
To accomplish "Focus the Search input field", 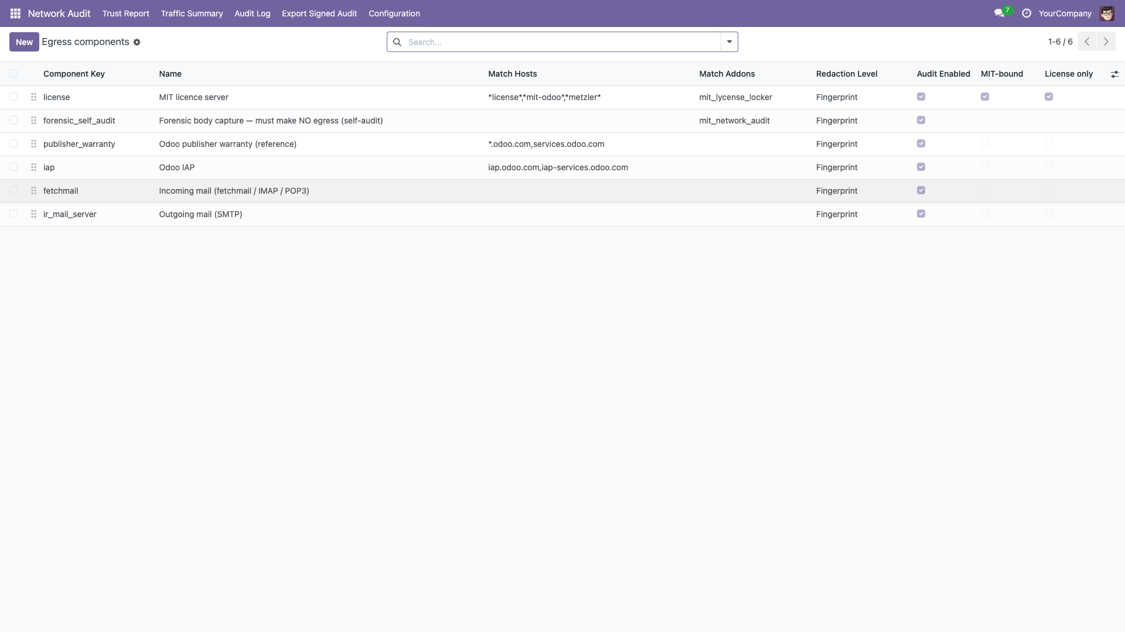I will pyautogui.click(x=562, y=42).
